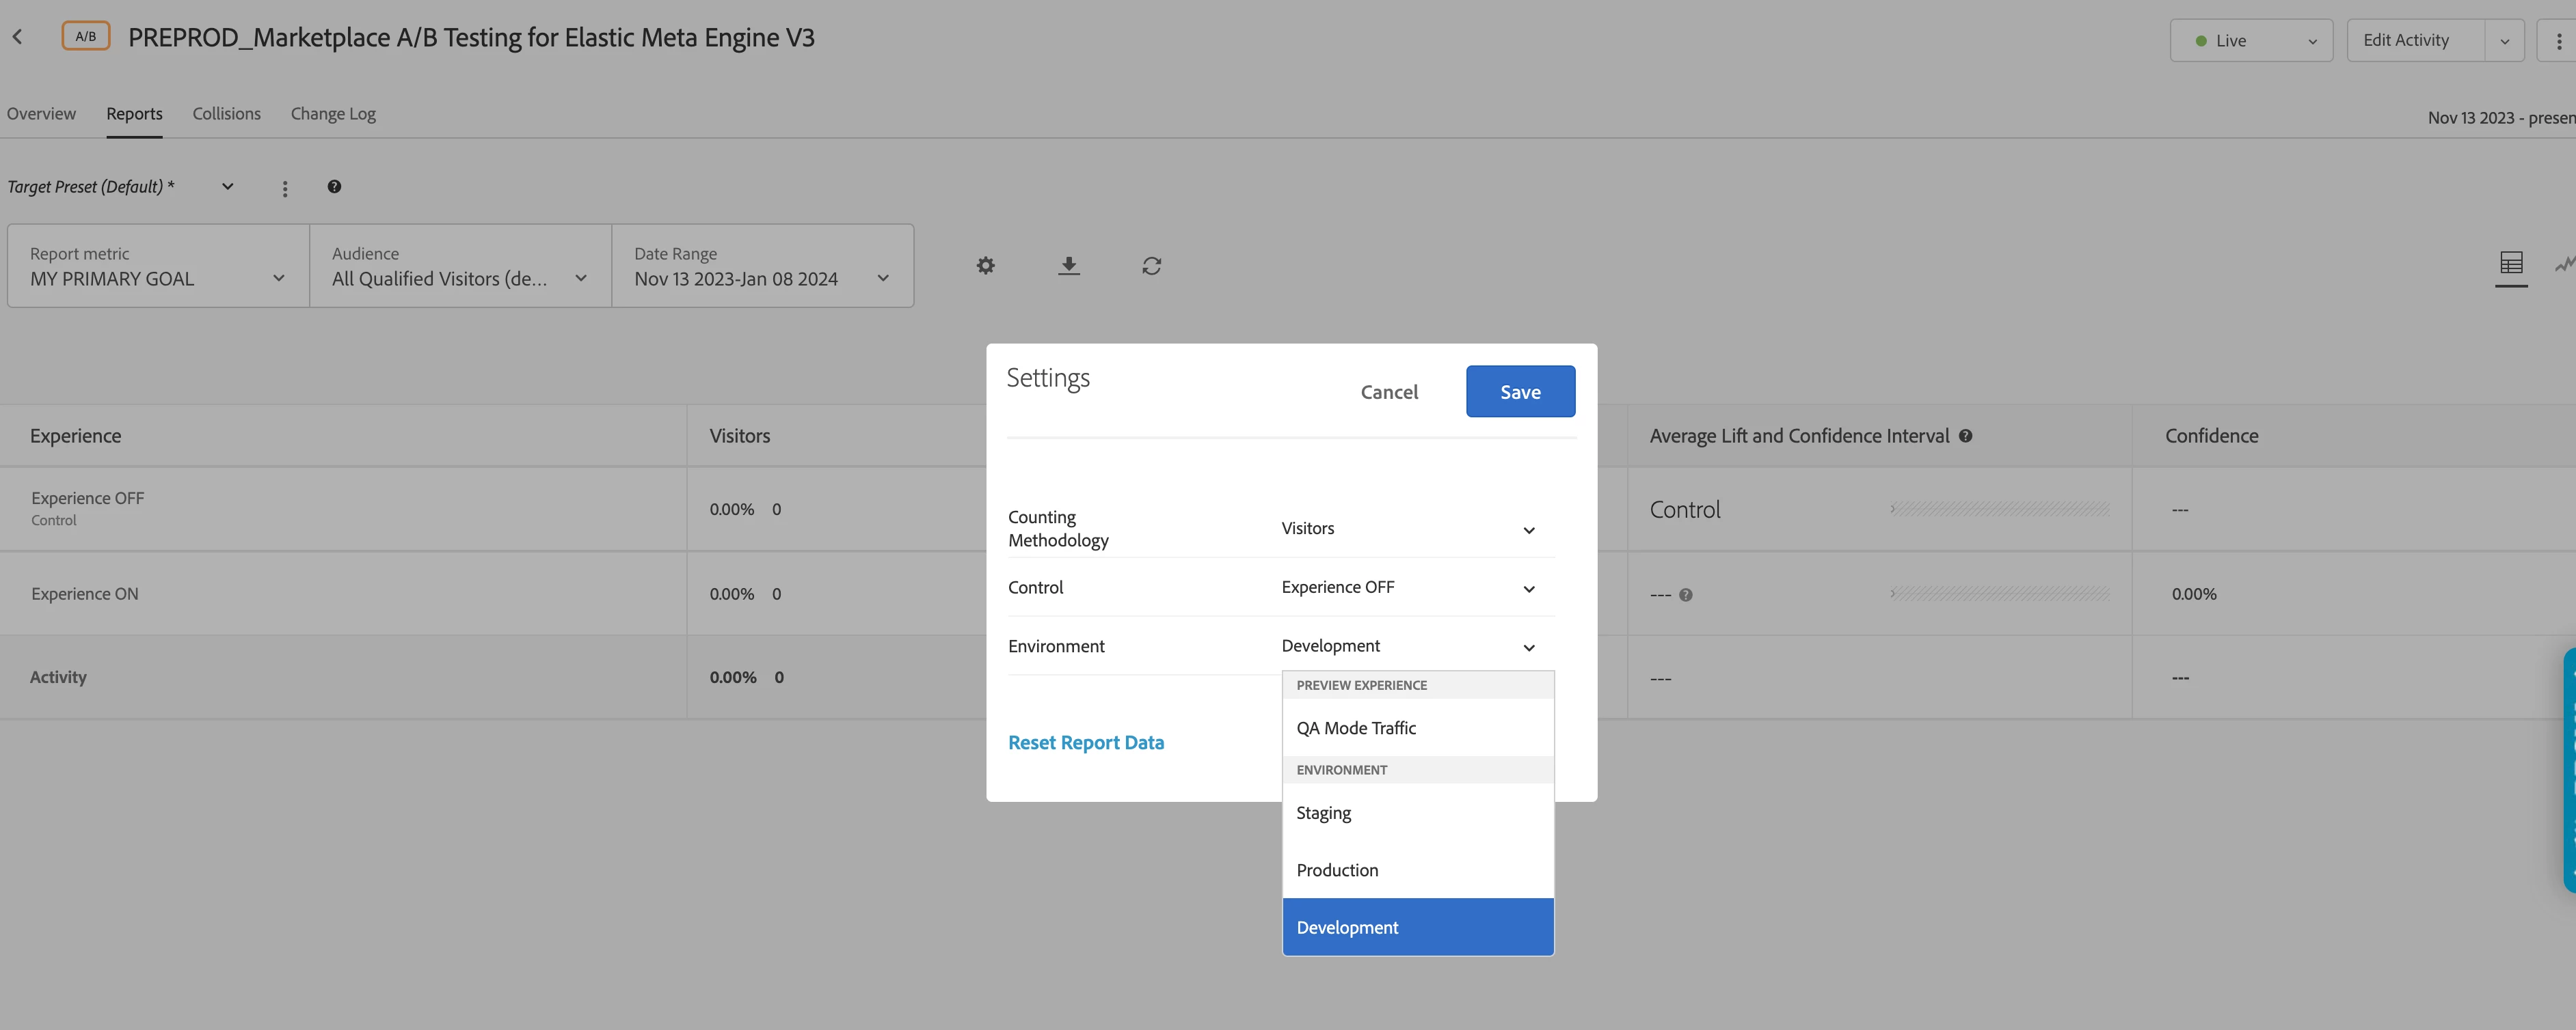The width and height of the screenshot is (2576, 1030).
Task: Open report settings gear icon
Action: click(x=985, y=266)
